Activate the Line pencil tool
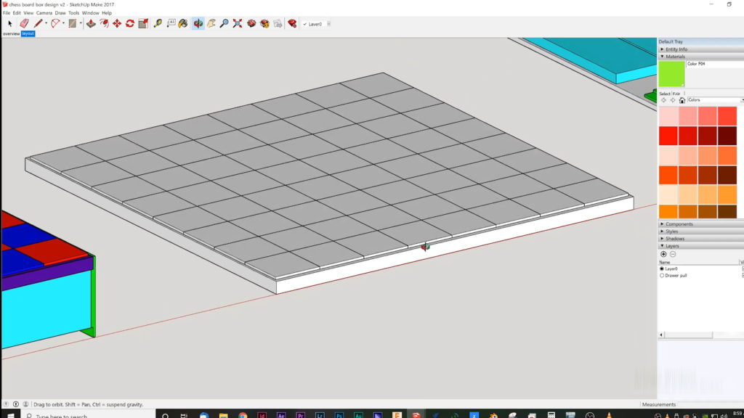744x418 pixels. (39, 24)
